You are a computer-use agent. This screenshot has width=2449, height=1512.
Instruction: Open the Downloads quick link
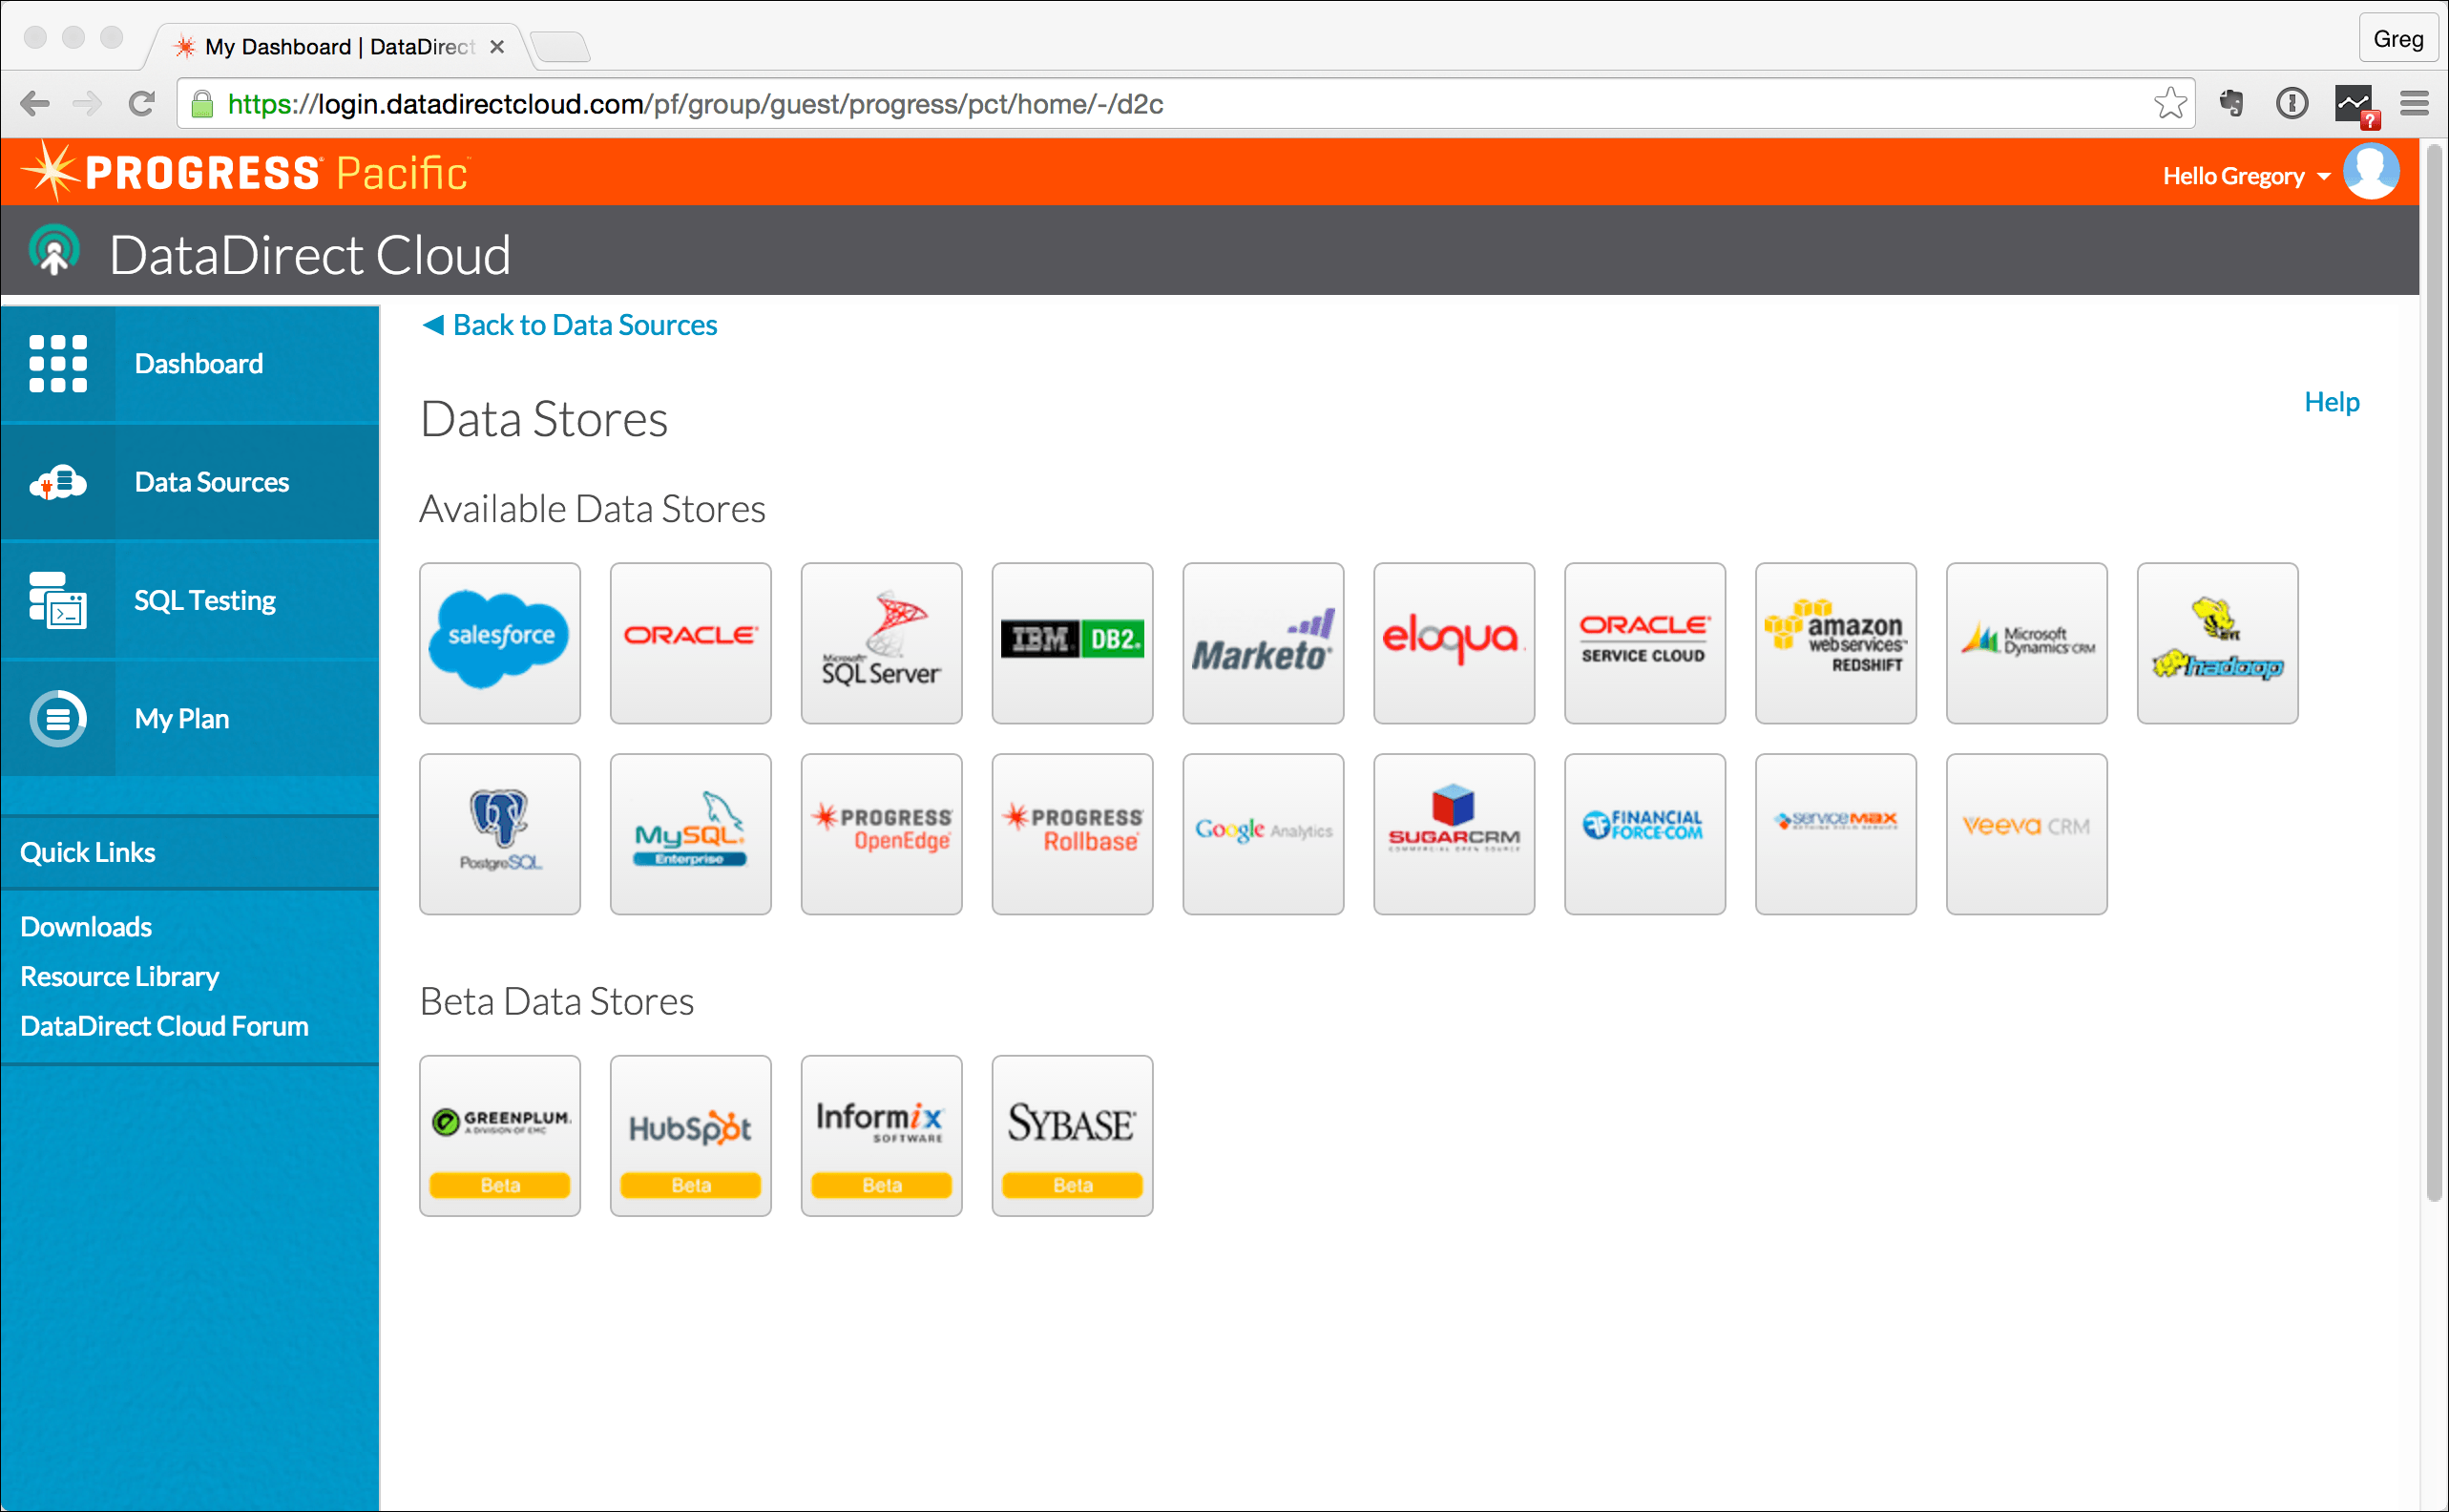click(x=86, y=927)
